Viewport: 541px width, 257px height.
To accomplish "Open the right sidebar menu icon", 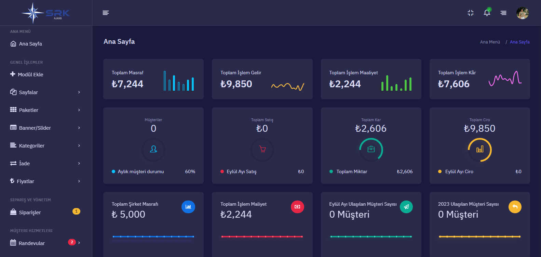I will click(x=503, y=13).
